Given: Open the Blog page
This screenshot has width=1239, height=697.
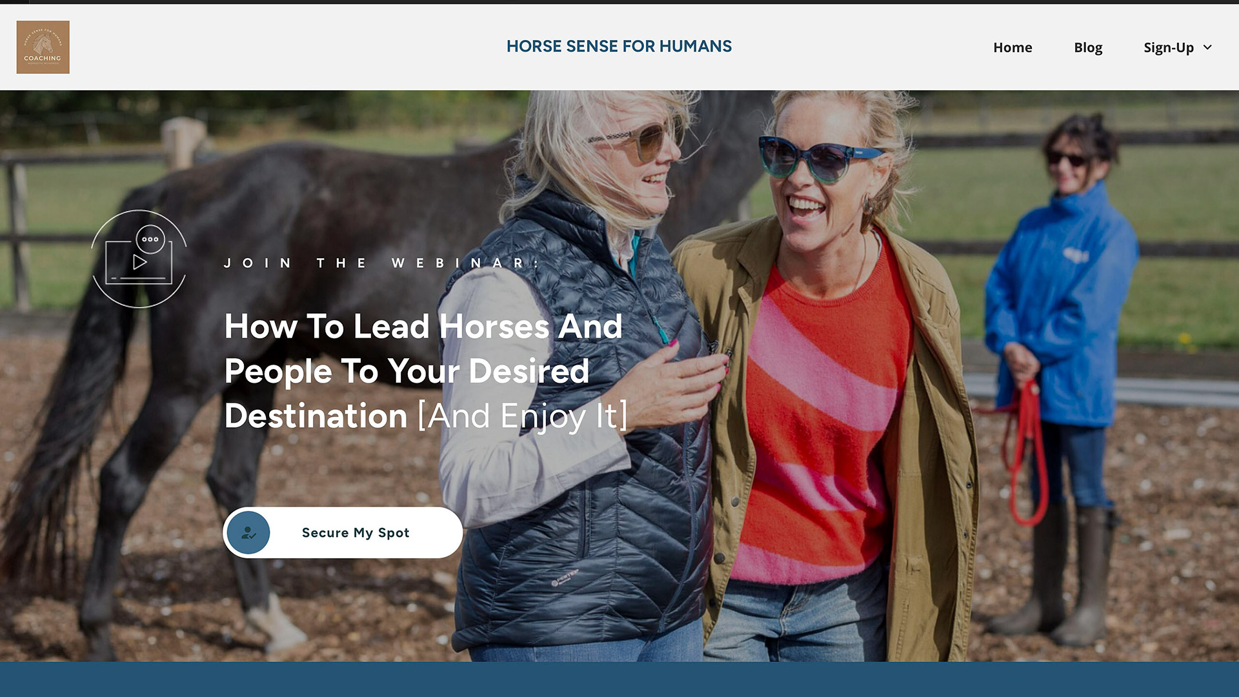Looking at the screenshot, I should tap(1088, 48).
